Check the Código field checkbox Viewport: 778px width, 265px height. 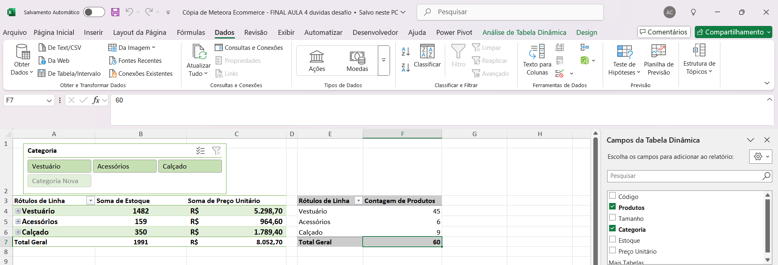tap(612, 196)
